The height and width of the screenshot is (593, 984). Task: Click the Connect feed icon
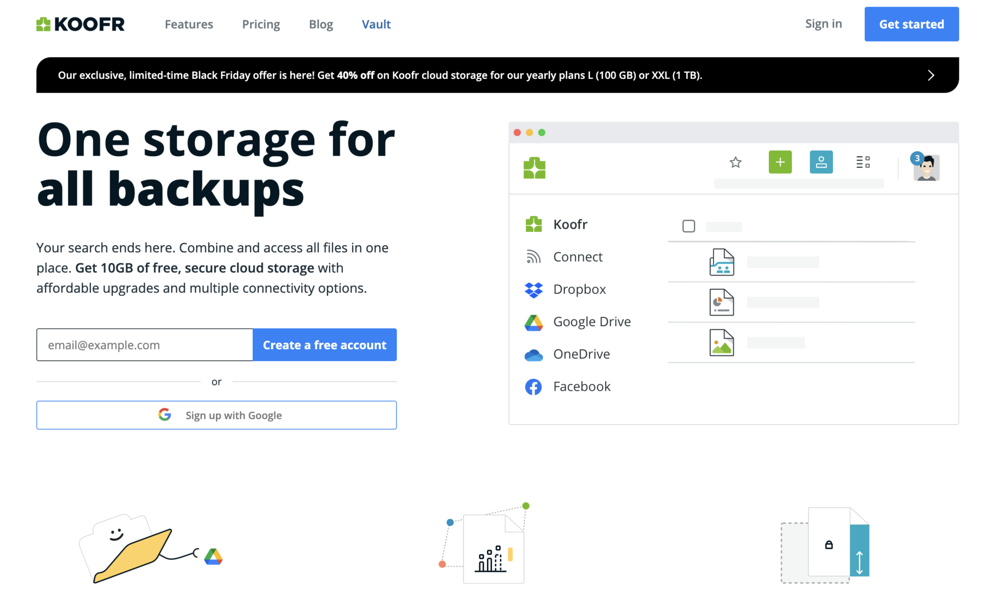click(x=534, y=257)
